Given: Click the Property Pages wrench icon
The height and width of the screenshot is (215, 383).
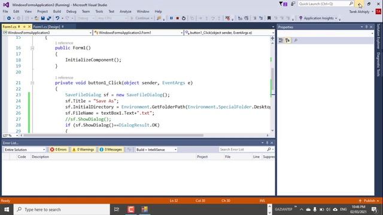Looking at the screenshot, I should tap(296, 41).
